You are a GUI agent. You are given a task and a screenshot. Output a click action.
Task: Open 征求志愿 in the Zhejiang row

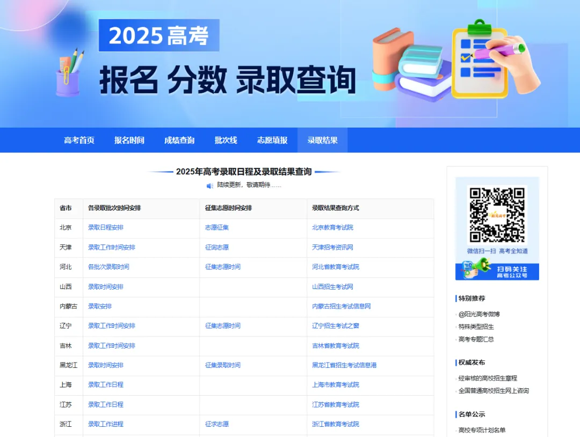pos(216,424)
